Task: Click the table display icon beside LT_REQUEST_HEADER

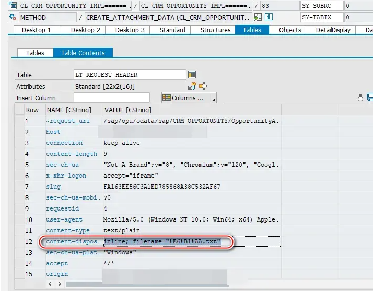Action: point(192,75)
